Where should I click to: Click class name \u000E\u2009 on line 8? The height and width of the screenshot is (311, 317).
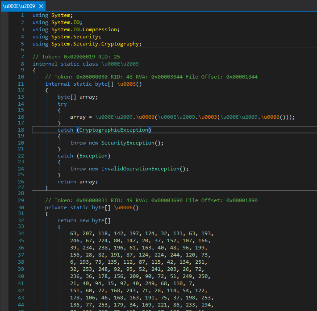[120, 64]
